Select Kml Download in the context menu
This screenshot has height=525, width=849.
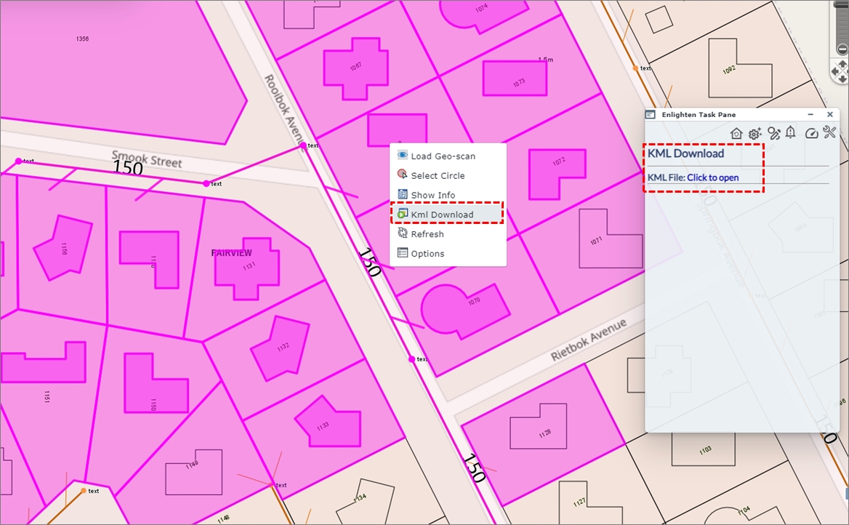(442, 215)
